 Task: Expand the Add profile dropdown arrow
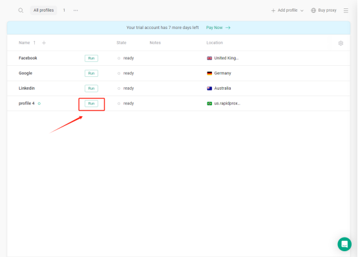[302, 11]
